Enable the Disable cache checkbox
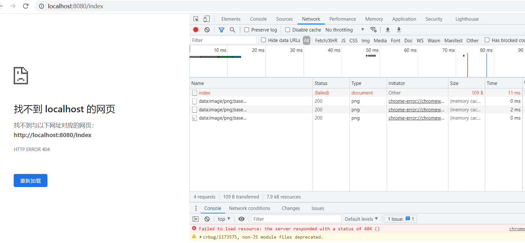Screen dimensions: 525x243 [287, 30]
